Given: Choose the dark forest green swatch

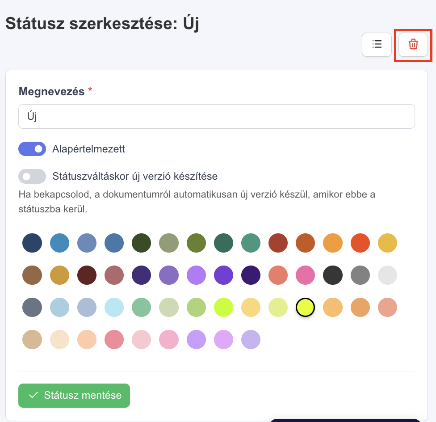Looking at the screenshot, I should (142, 243).
